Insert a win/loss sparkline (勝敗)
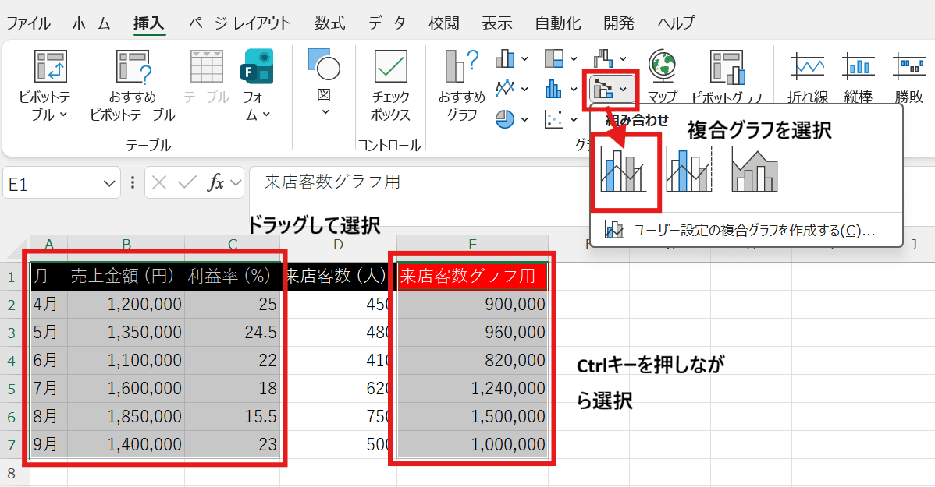935x487 pixels. 908,67
